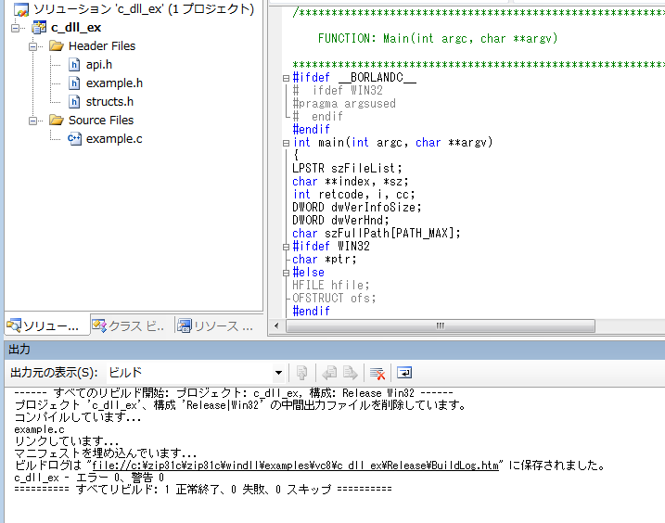Click the Header Files folder icon

click(x=57, y=45)
